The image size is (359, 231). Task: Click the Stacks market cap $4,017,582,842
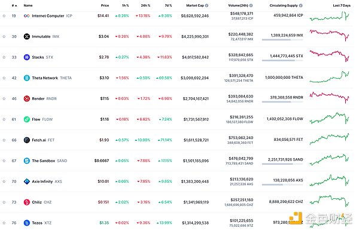pos(195,57)
